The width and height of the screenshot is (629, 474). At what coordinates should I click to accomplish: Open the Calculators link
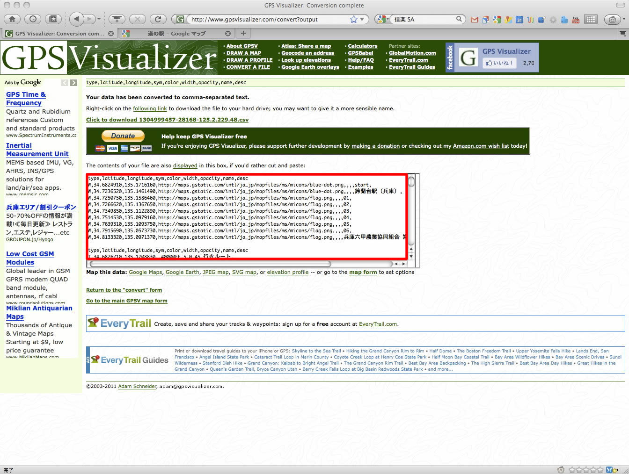(363, 46)
